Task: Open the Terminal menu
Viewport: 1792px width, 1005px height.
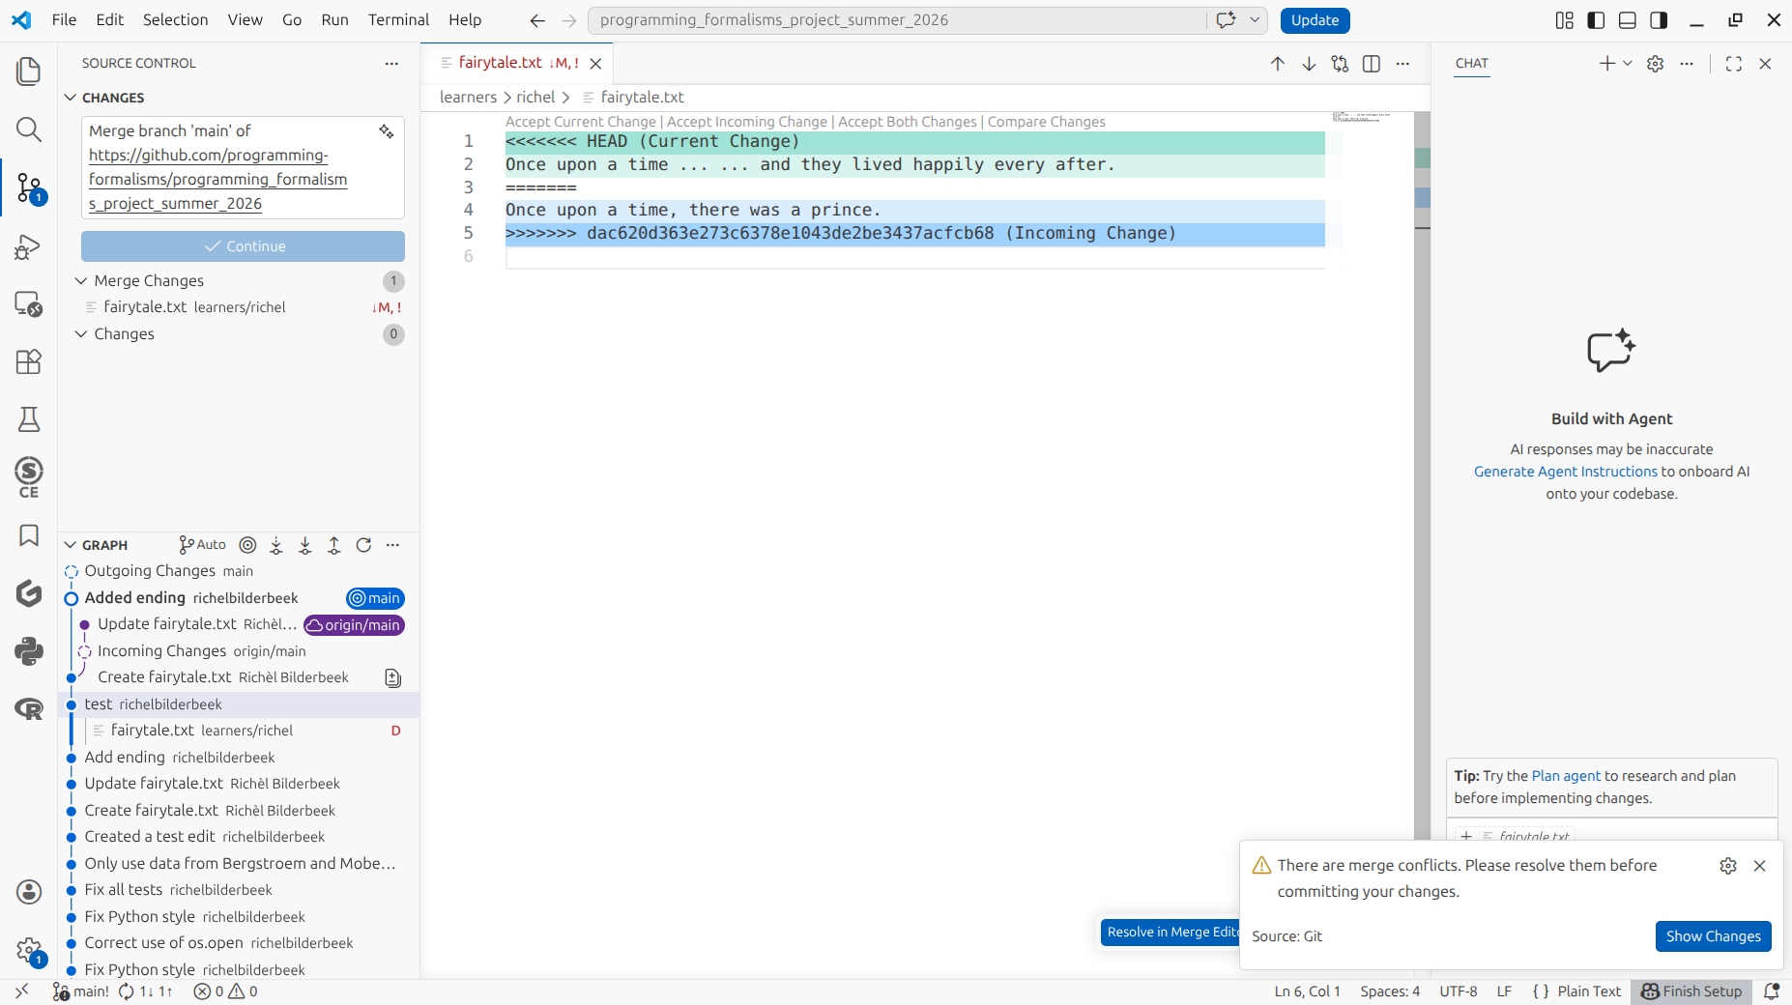Action: [398, 20]
